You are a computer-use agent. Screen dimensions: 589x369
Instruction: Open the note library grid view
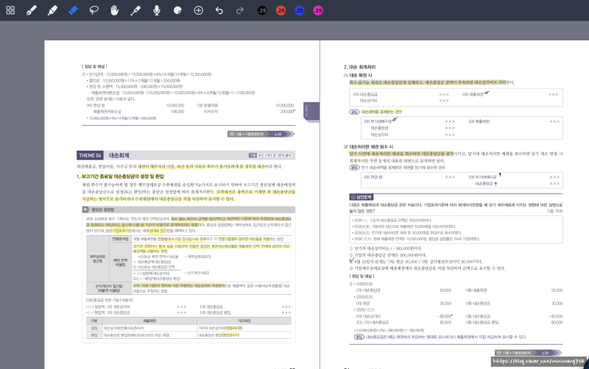[x=10, y=10]
